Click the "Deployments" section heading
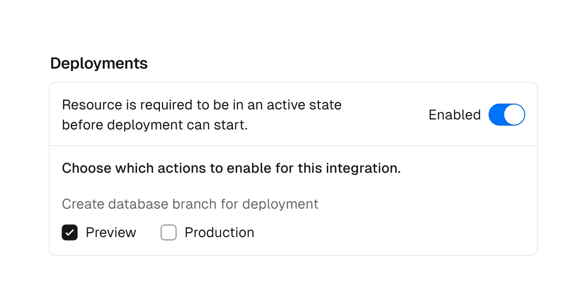The height and width of the screenshot is (307, 587). point(99,64)
